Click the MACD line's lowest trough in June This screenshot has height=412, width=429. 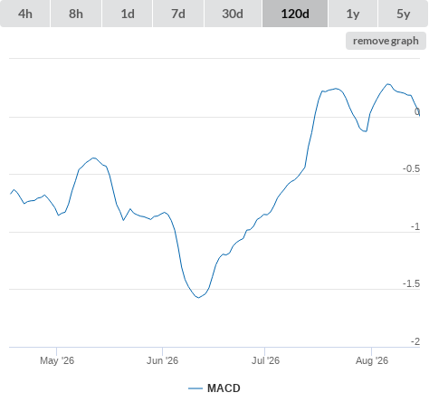tap(198, 298)
